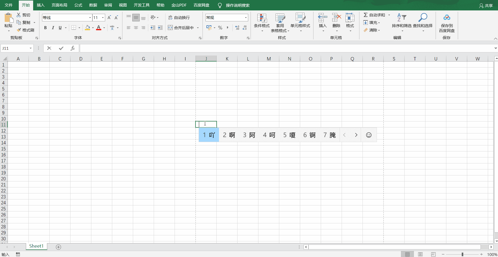Go to next IME candidate page
498x257 pixels.
[356, 135]
